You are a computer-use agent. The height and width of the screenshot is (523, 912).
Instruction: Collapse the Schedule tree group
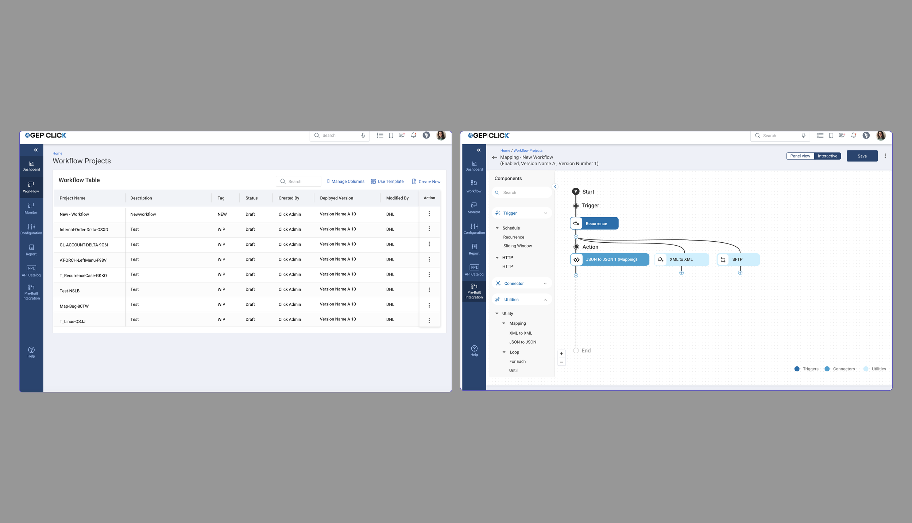tap(497, 228)
